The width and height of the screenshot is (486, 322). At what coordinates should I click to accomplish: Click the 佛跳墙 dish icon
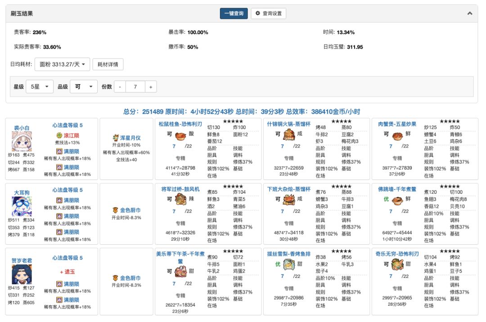[x=397, y=200]
